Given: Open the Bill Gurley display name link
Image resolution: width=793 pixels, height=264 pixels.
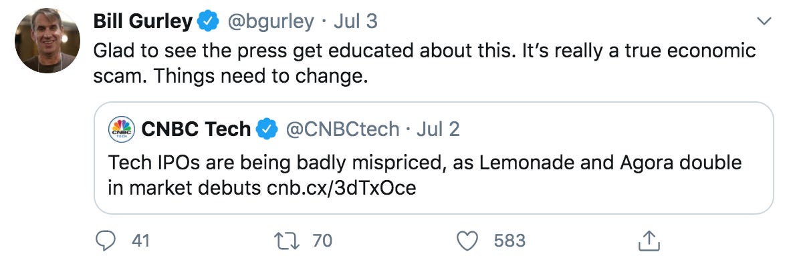Looking at the screenshot, I should 143,21.
